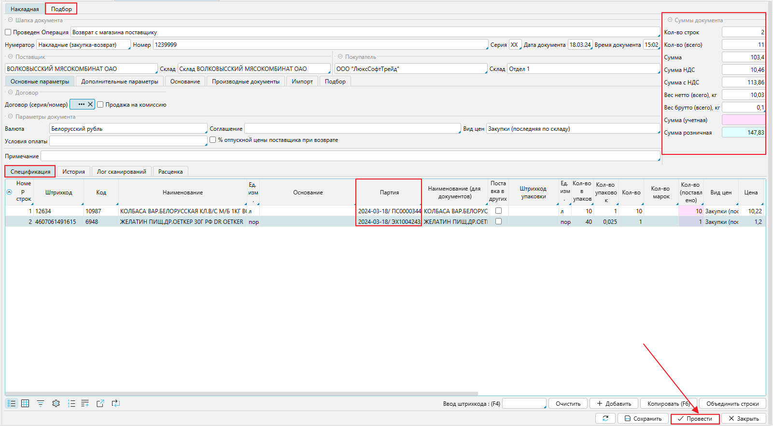Open contract selector three-dots button
The height and width of the screenshot is (426, 773).
pyautogui.click(x=81, y=104)
